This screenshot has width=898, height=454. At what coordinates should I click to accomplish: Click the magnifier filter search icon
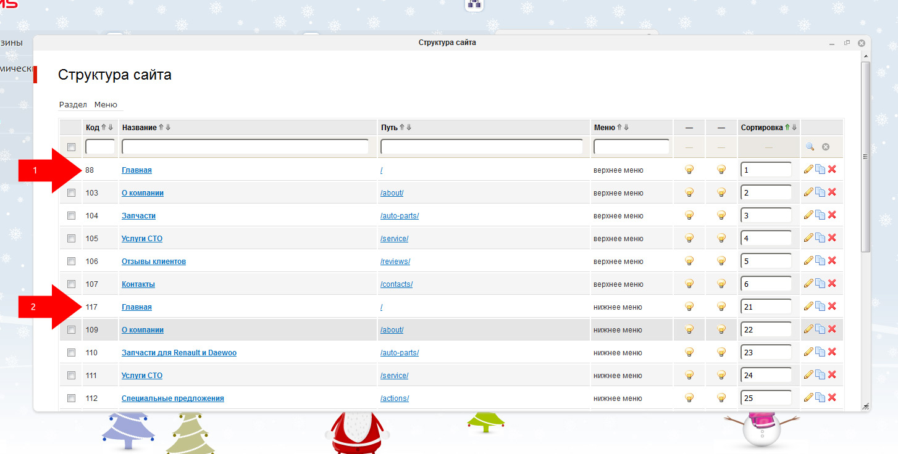[810, 147]
